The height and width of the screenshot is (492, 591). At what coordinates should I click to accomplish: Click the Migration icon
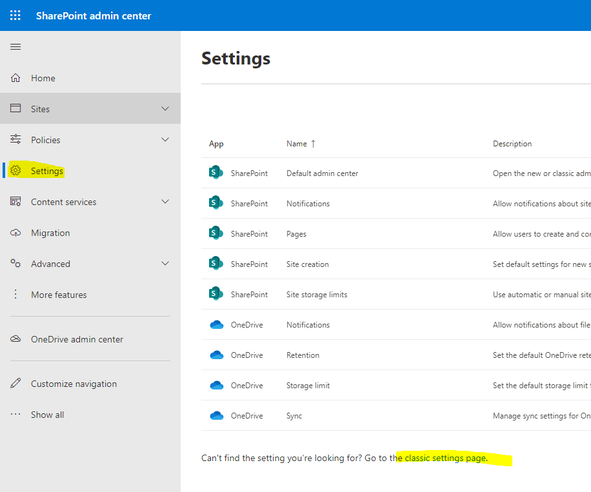tap(15, 232)
